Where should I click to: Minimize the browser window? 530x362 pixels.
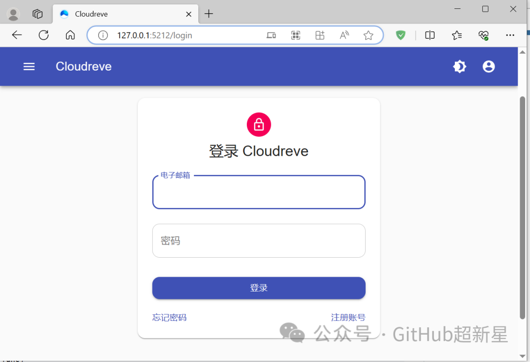pyautogui.click(x=458, y=9)
